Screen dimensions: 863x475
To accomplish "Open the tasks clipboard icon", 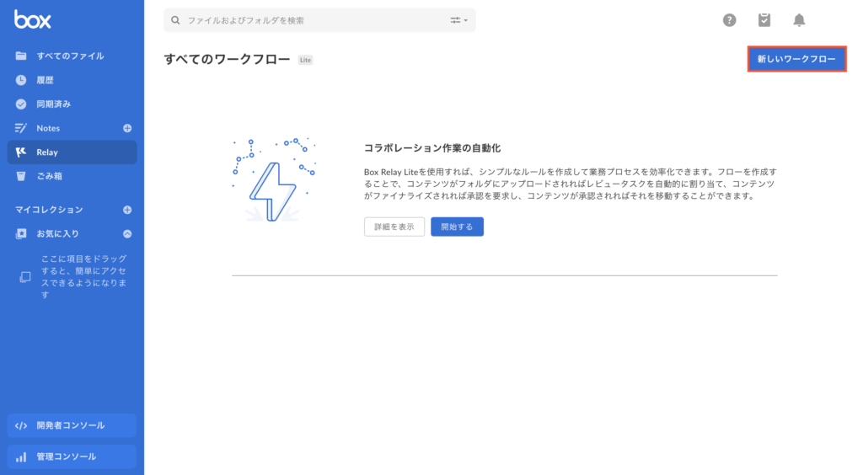I will (x=764, y=20).
